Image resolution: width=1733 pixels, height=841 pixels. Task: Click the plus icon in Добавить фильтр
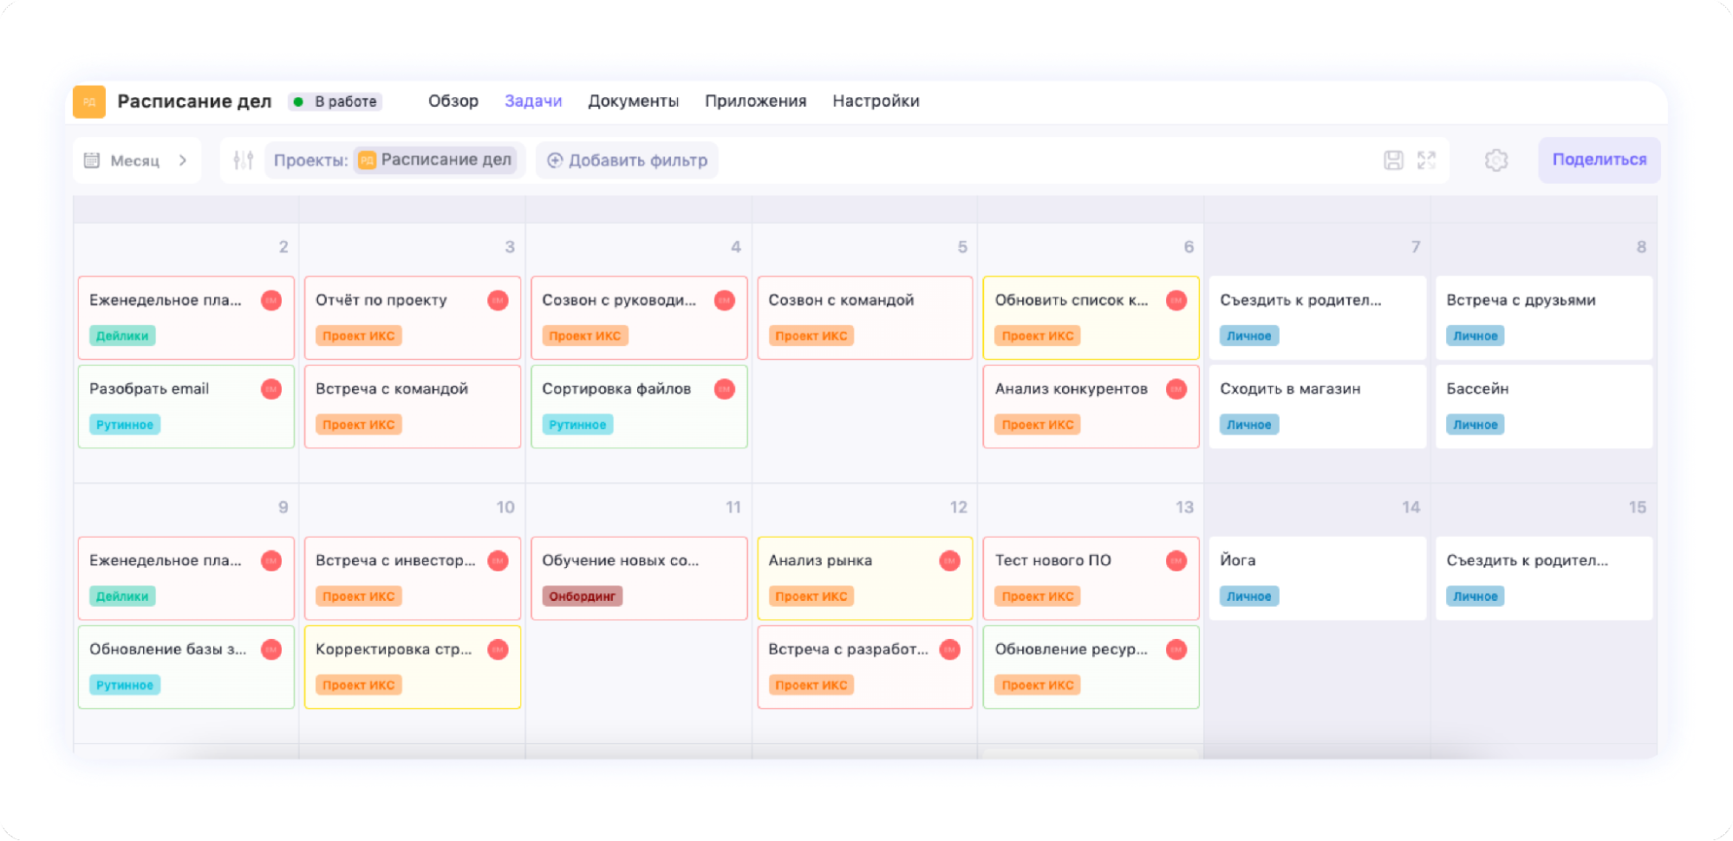tap(555, 160)
